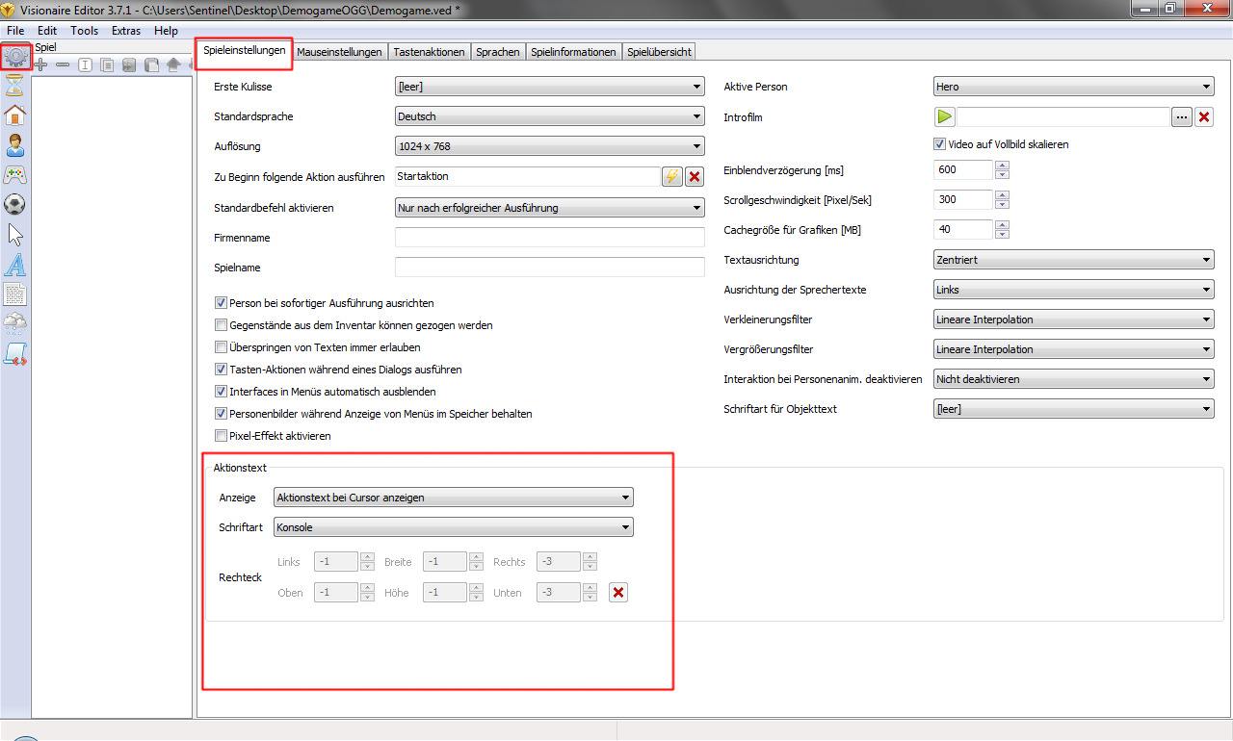Image resolution: width=1233 pixels, height=741 pixels.
Task: Open the Erste Kulisse dropdown
Action: point(550,87)
